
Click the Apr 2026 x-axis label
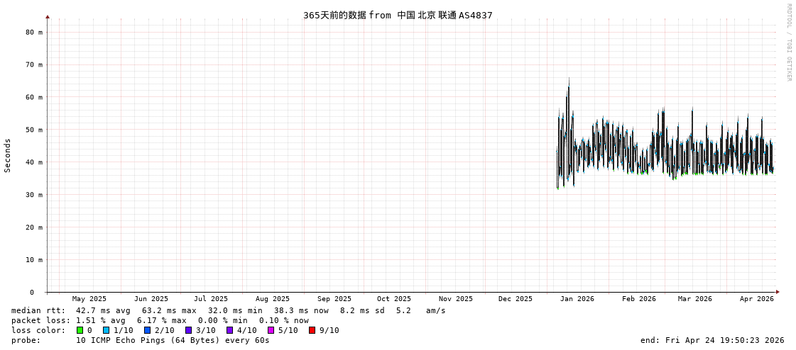tap(756, 299)
